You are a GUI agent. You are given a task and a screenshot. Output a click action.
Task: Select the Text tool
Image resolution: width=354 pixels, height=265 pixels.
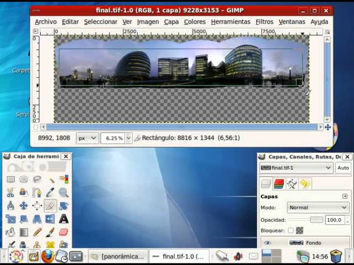64,219
